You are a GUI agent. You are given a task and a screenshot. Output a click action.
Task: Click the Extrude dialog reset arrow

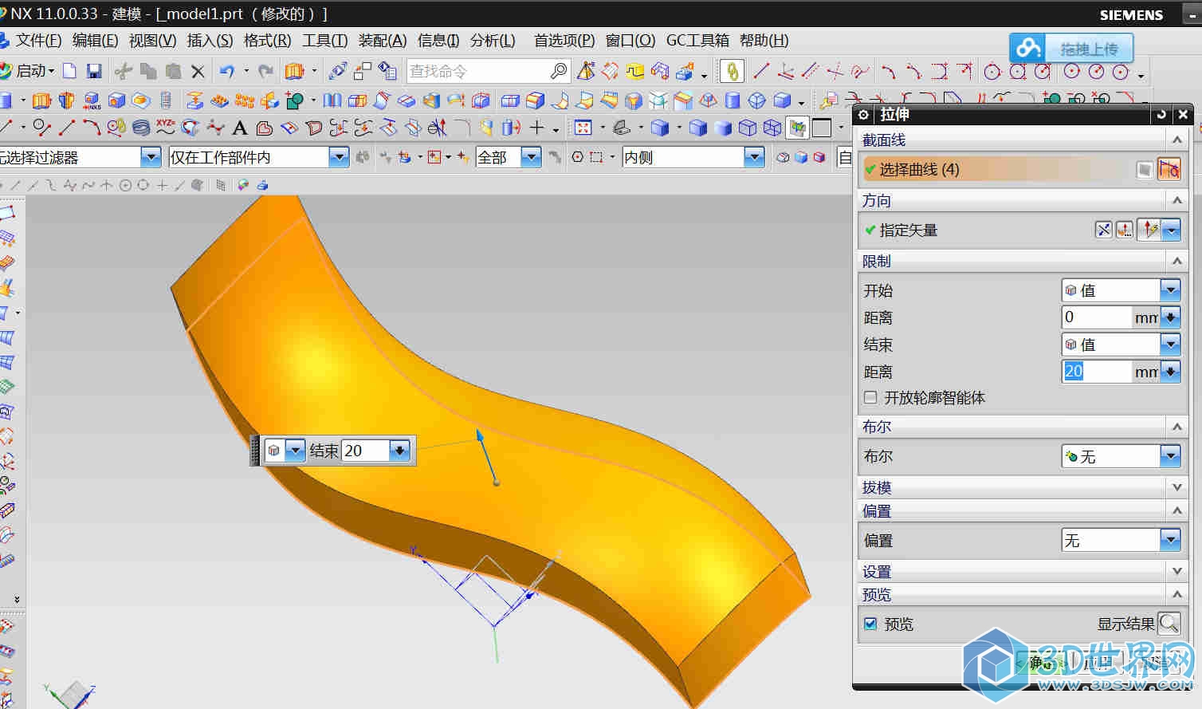tap(1161, 115)
